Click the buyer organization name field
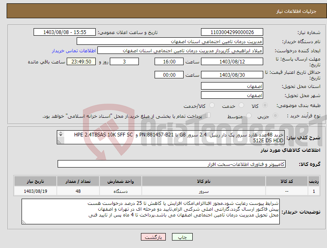The image size is (327, 248). click(170, 41)
